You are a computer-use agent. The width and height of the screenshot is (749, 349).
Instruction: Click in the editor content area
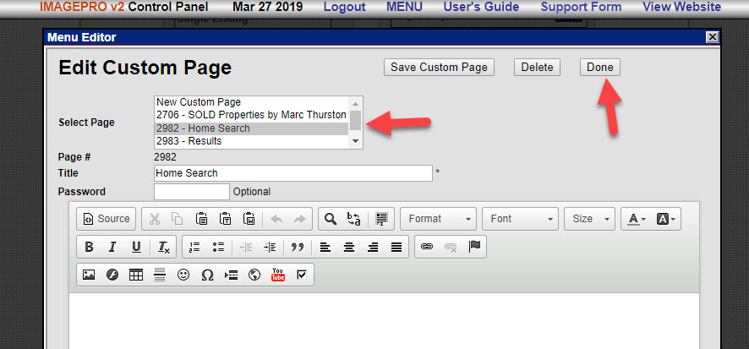coord(384,321)
